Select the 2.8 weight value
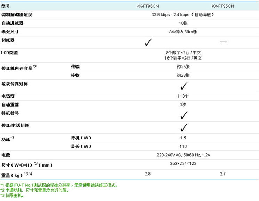259x201 pixels. pos(147,174)
